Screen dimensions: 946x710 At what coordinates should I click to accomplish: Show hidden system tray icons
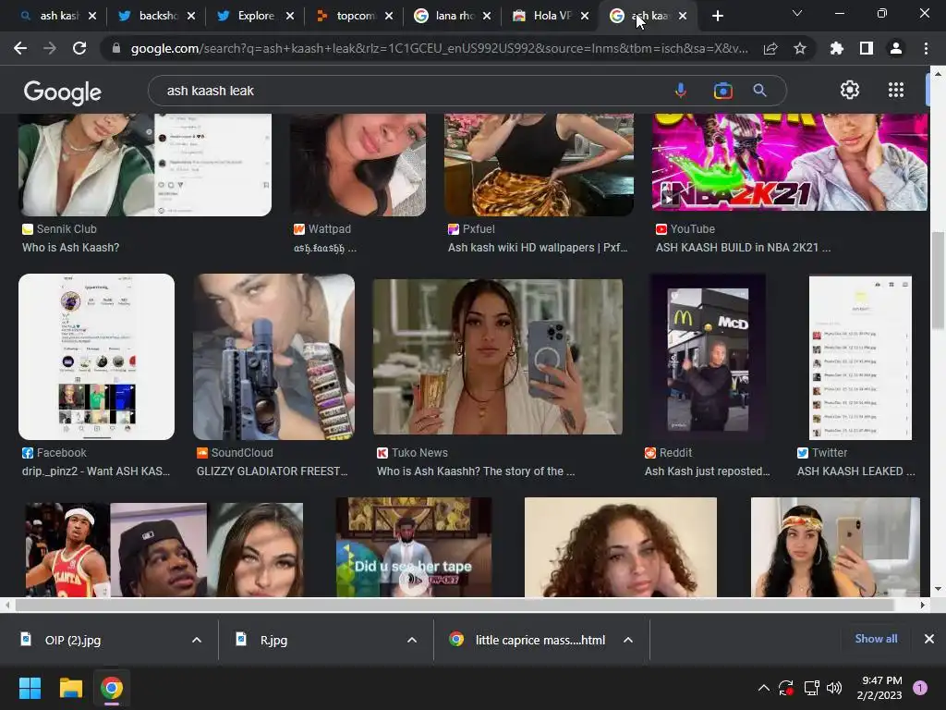[763, 688]
